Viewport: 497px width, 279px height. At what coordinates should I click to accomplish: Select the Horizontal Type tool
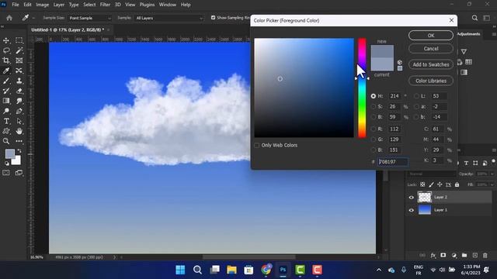pos(6,121)
